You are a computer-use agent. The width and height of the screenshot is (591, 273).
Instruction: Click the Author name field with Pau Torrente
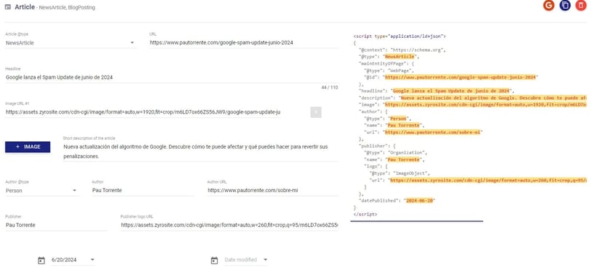click(143, 191)
